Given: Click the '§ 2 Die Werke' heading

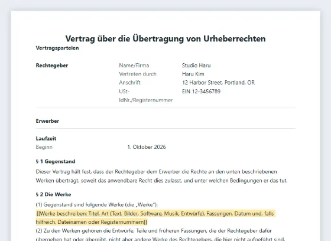Looking at the screenshot, I should pos(53,194).
